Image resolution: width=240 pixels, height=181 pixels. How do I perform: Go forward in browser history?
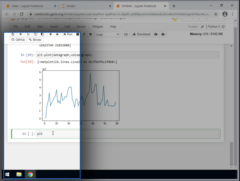(x=14, y=14)
